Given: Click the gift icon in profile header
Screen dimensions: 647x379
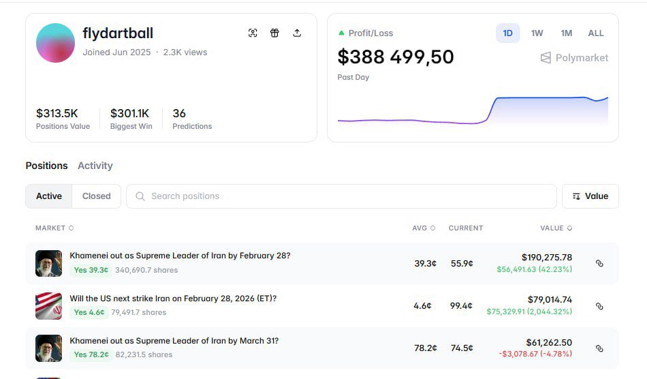Looking at the screenshot, I should tap(274, 33).
